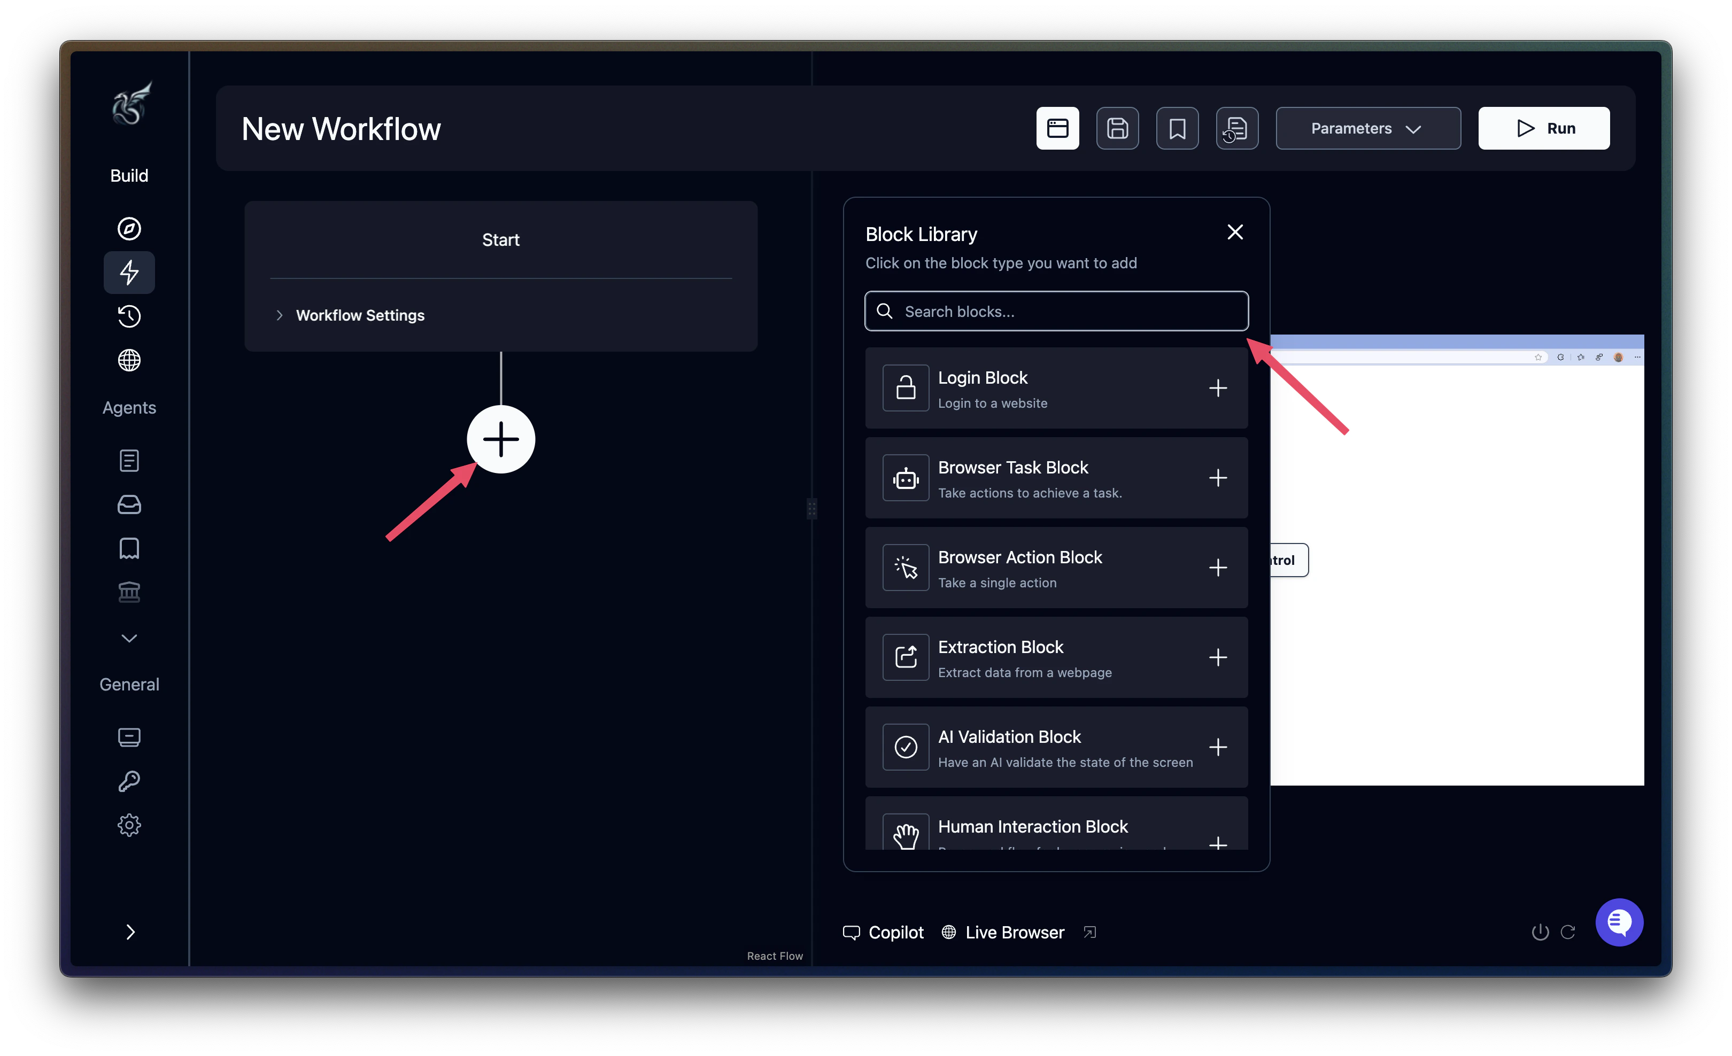This screenshot has height=1056, width=1732.
Task: Expand Workflow Settings in the Start block
Action: click(x=361, y=315)
